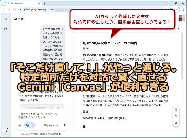187x138 pixels.
Task: Click the 2026年吉日 [会社名] 代表取締役 [氏名] line
Action: tap(104, 118)
